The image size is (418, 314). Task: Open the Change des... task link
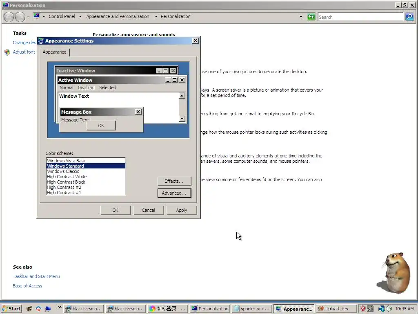click(x=24, y=43)
